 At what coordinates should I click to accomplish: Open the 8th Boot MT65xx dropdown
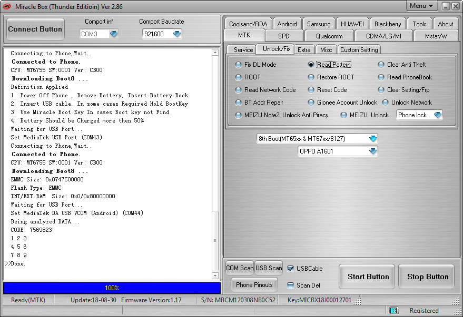[x=373, y=138]
